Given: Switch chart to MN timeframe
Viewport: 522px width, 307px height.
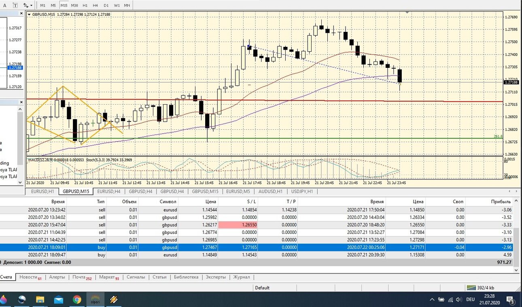Looking at the screenshot, I should tap(127, 5).
